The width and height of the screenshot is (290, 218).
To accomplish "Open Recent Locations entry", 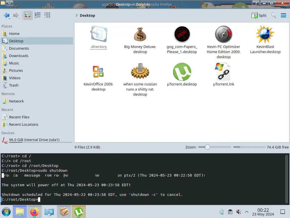I will pos(37,125).
